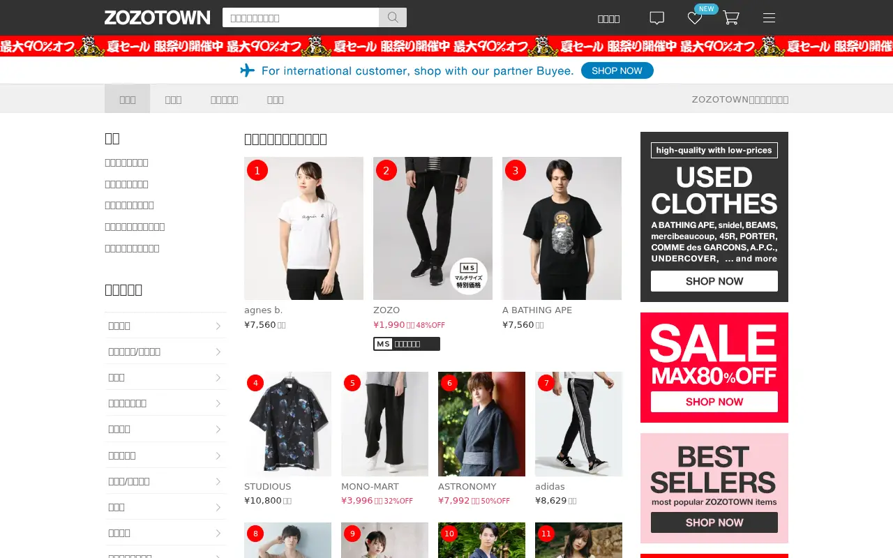Open the shopping cart icon
893x558 pixels.
point(730,18)
